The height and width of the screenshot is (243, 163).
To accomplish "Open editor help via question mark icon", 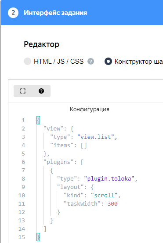I will coord(41,91).
